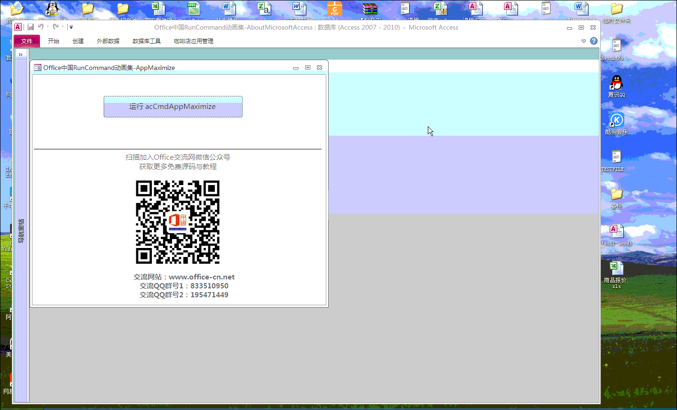The height and width of the screenshot is (410, 677).
Task: Select the ResultFi text file on desktop
Action: point(616,49)
